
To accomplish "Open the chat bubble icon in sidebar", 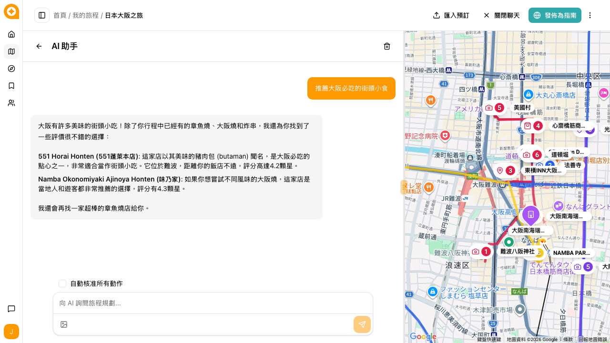I will point(11,309).
